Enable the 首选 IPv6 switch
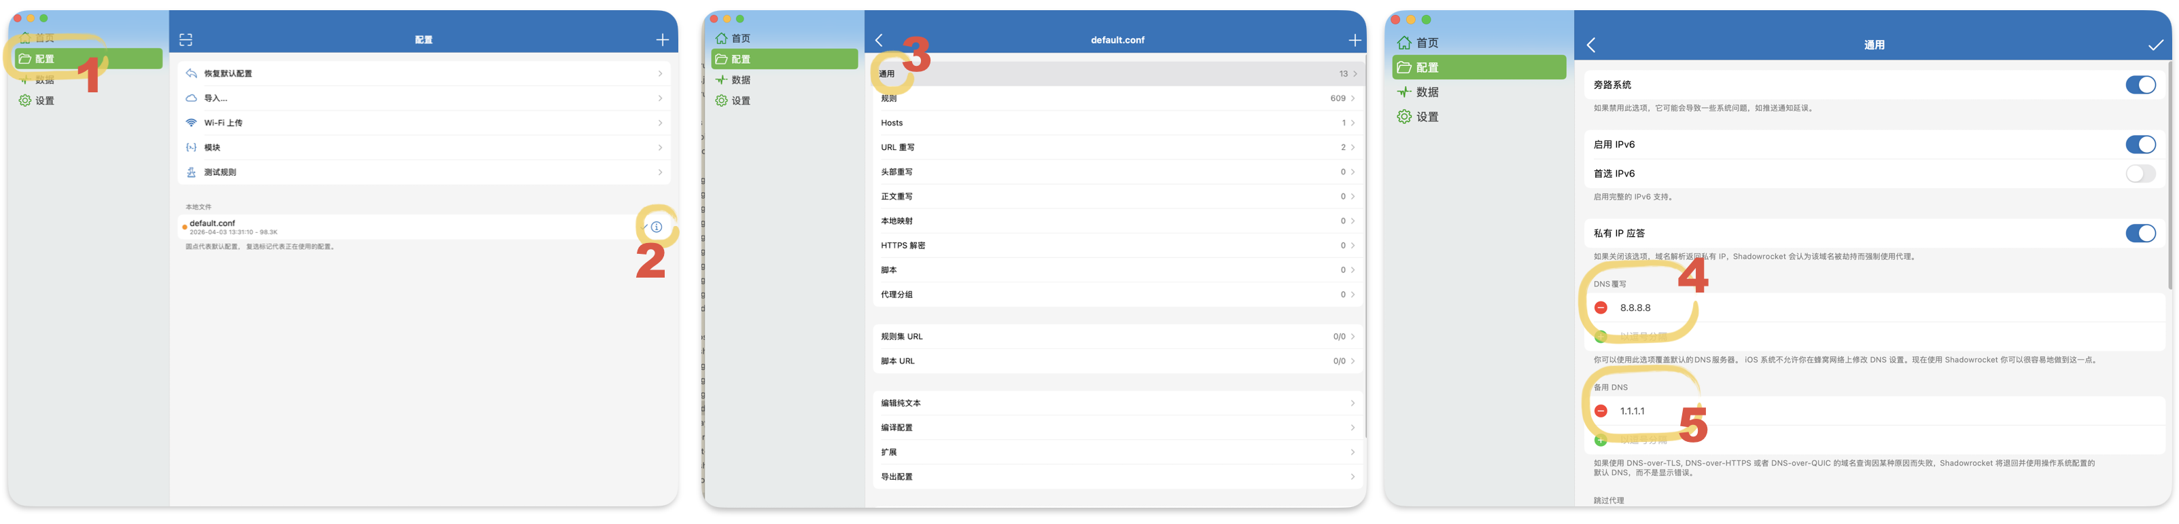 click(2140, 173)
